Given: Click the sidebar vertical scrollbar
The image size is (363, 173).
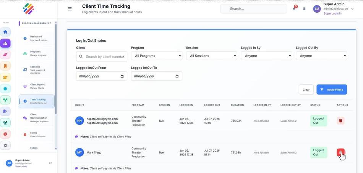Looking at the screenshot, I should coord(55,70).
